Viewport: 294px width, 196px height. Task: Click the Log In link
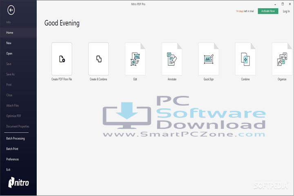[x=286, y=11]
